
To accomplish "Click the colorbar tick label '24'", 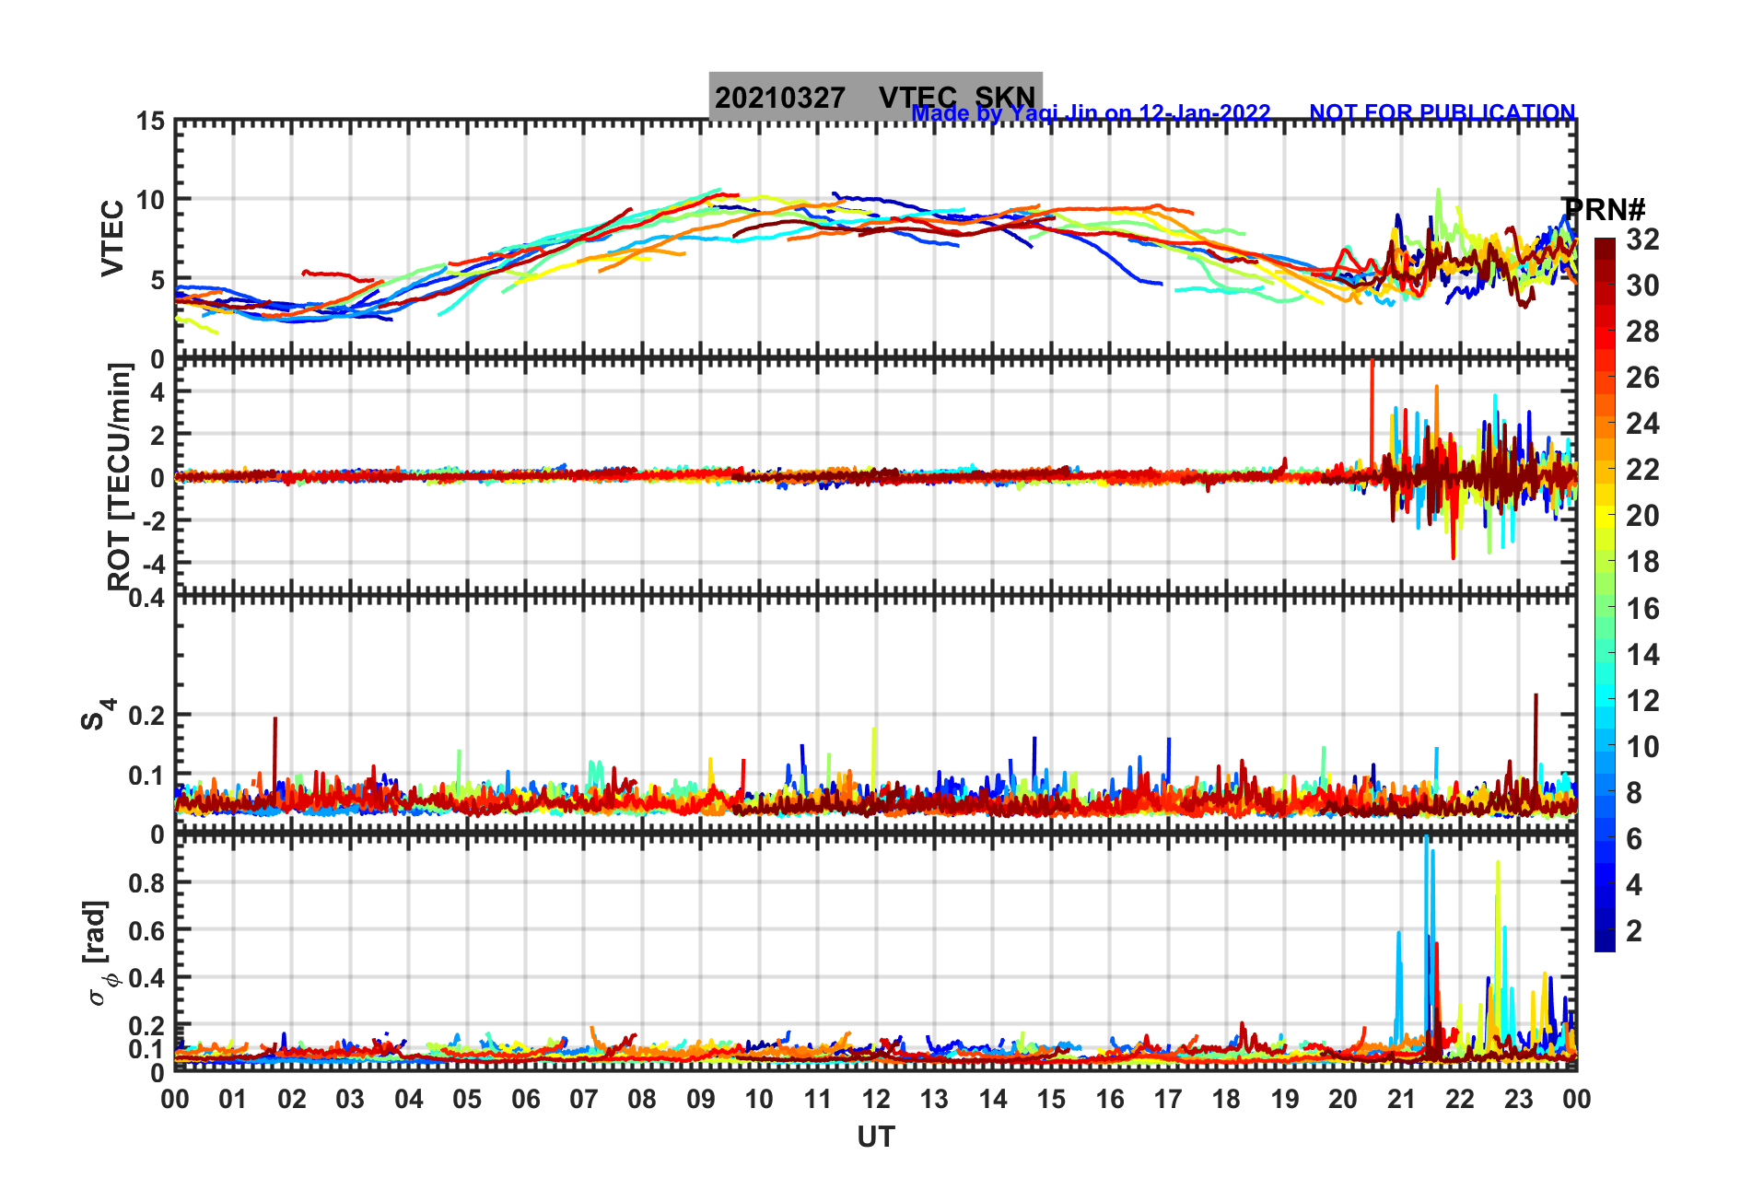I will point(1642,424).
